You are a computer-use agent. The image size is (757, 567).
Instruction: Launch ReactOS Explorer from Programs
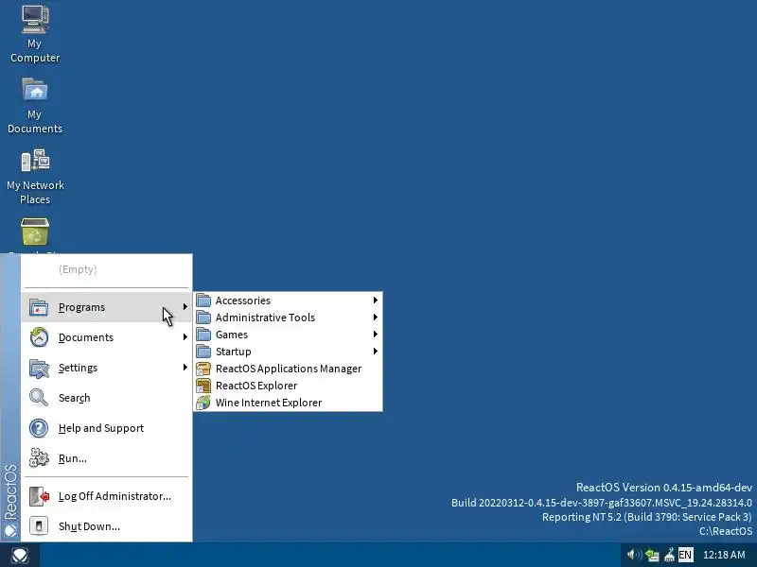(289, 386)
